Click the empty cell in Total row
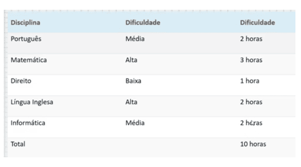The width and height of the screenshot is (301, 167). (180, 147)
